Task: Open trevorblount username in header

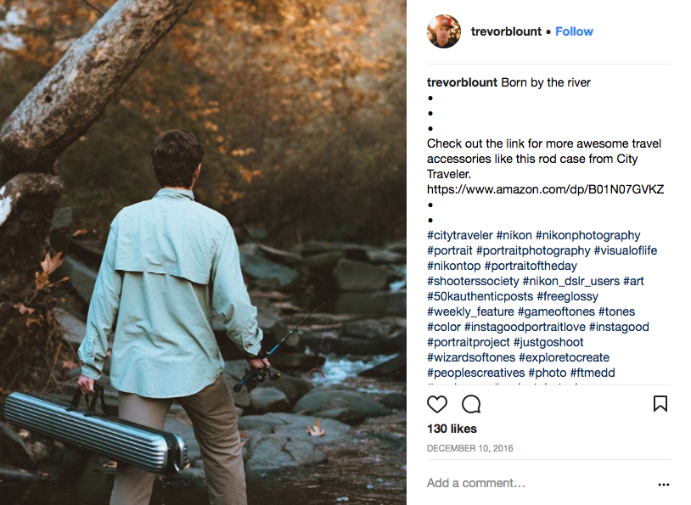Action: pyautogui.click(x=506, y=31)
